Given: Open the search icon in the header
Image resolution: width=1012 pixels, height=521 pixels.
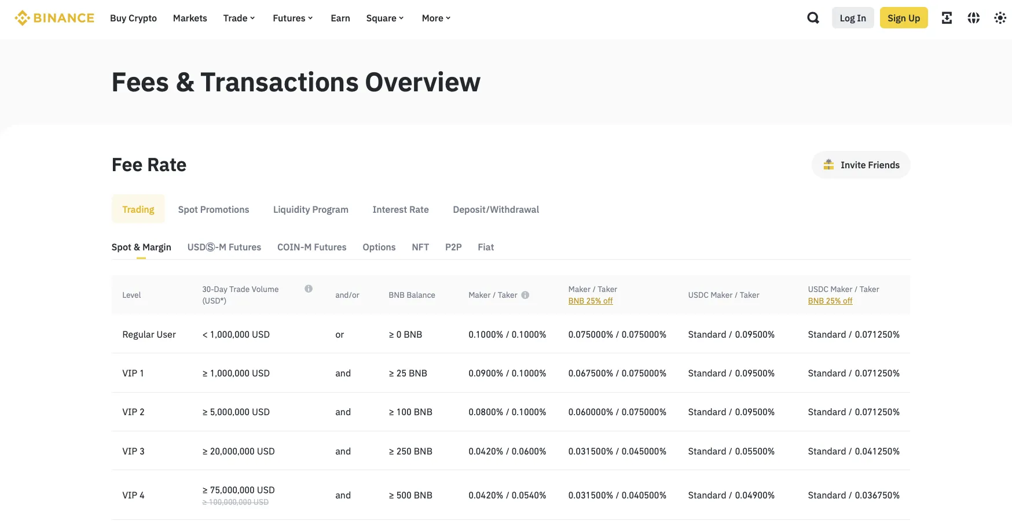Looking at the screenshot, I should 813,18.
